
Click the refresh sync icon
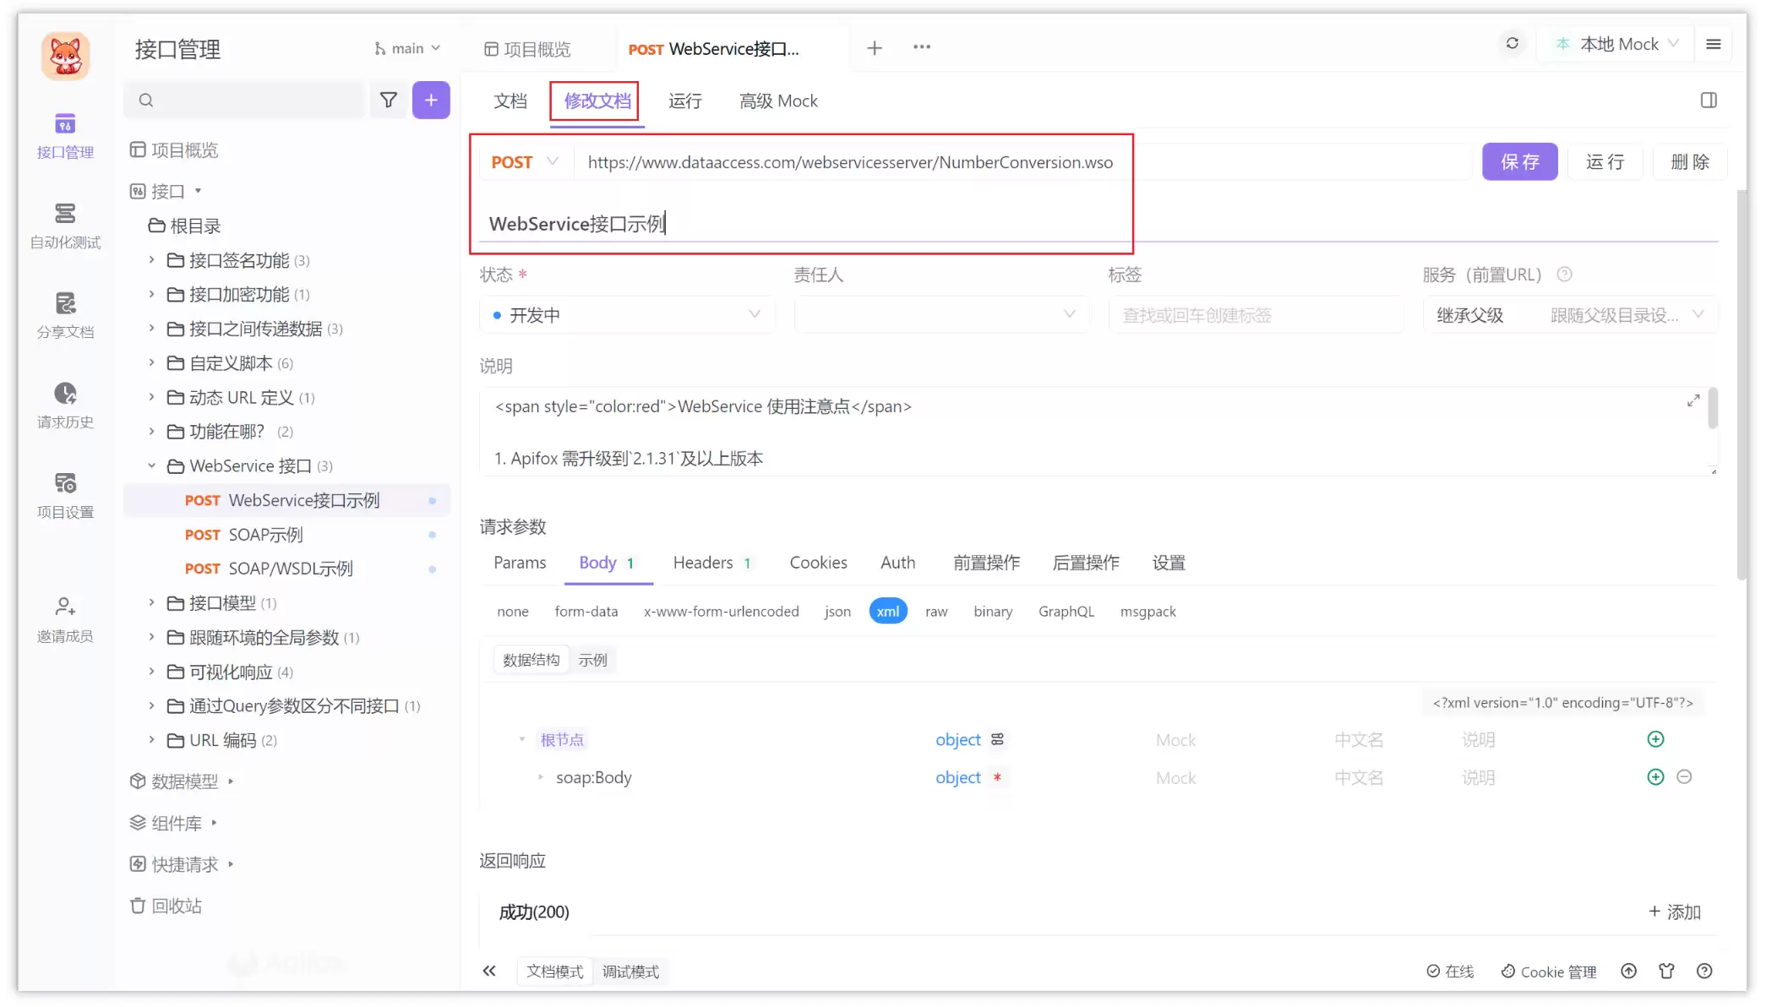click(x=1513, y=43)
